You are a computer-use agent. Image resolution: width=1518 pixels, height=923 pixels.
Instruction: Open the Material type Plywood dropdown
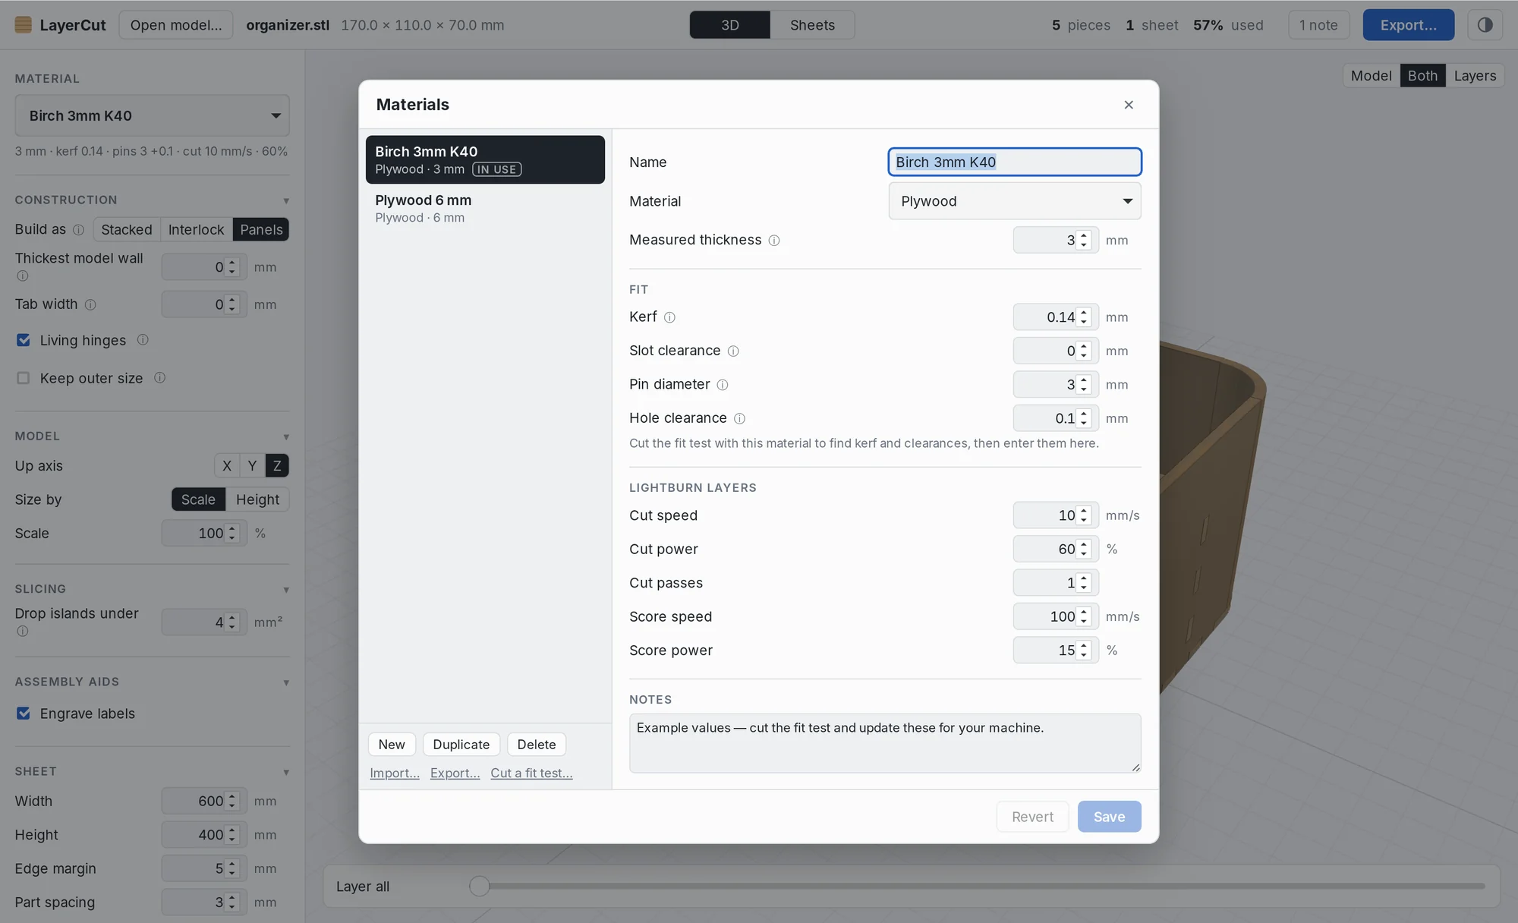pyautogui.click(x=1015, y=201)
